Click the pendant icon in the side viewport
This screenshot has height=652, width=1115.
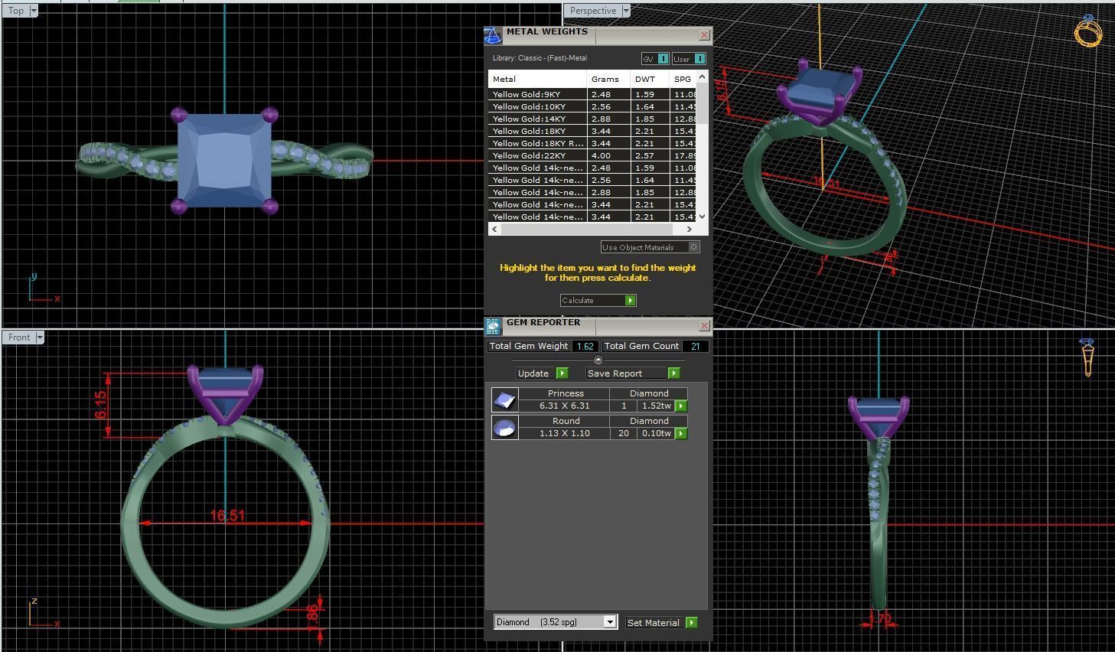tap(1087, 357)
